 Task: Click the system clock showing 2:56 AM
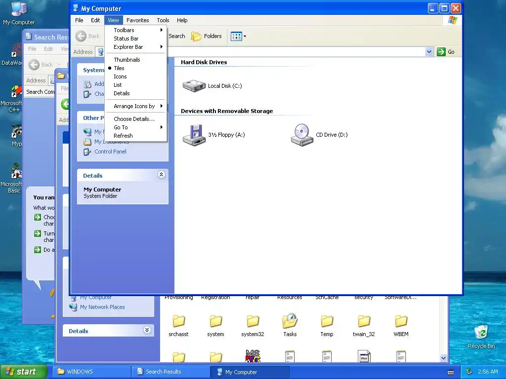(x=488, y=372)
